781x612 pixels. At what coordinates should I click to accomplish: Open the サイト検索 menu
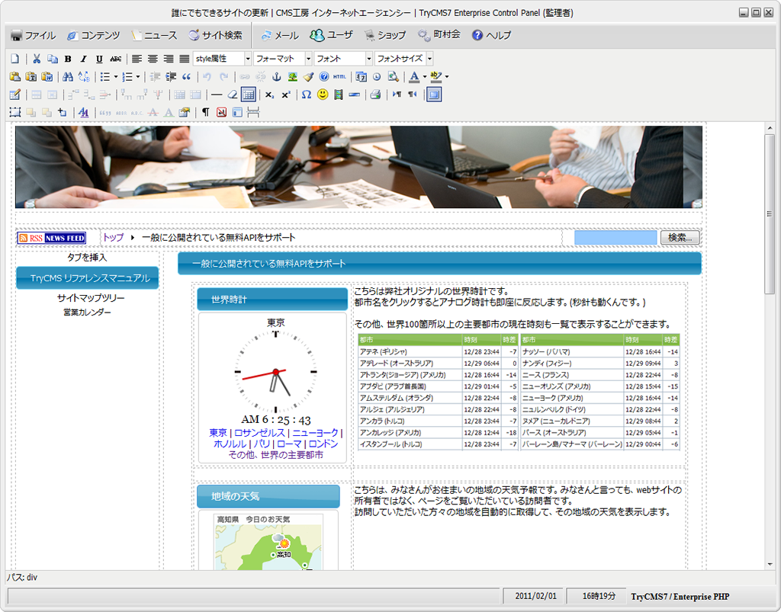[x=216, y=35]
